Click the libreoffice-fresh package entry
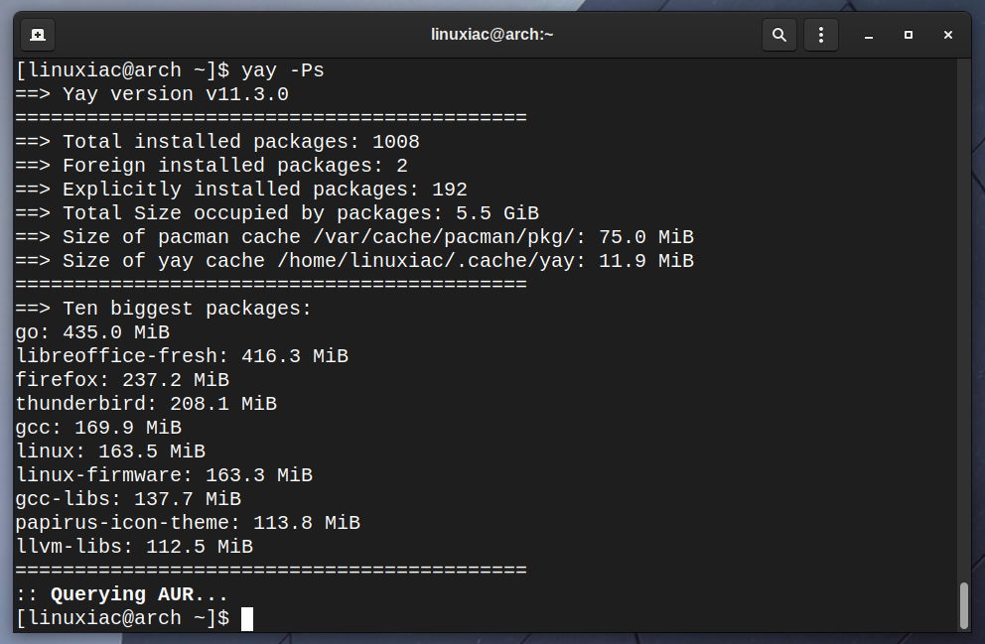This screenshot has width=985, height=644. (182, 356)
